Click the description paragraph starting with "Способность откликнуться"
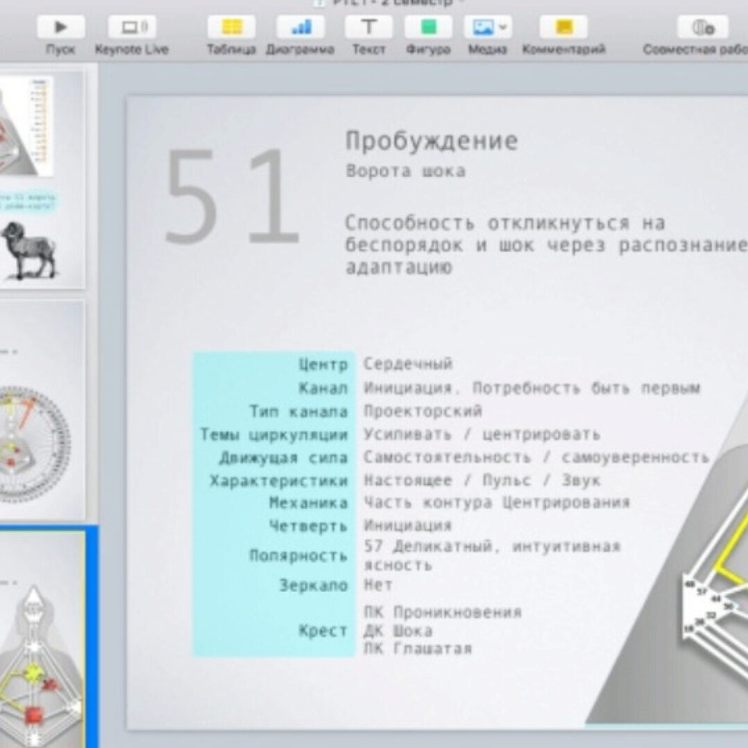This screenshot has height=748, width=748. pyautogui.click(x=526, y=244)
